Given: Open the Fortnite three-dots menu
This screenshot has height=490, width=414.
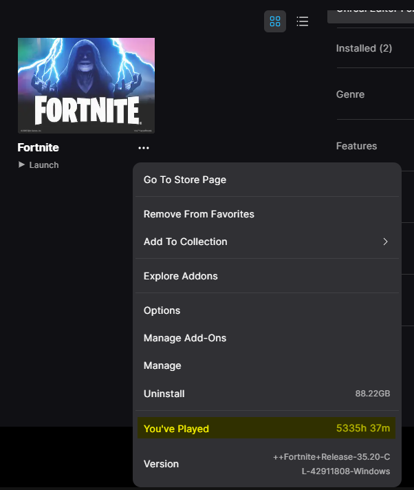Looking at the screenshot, I should coord(144,148).
